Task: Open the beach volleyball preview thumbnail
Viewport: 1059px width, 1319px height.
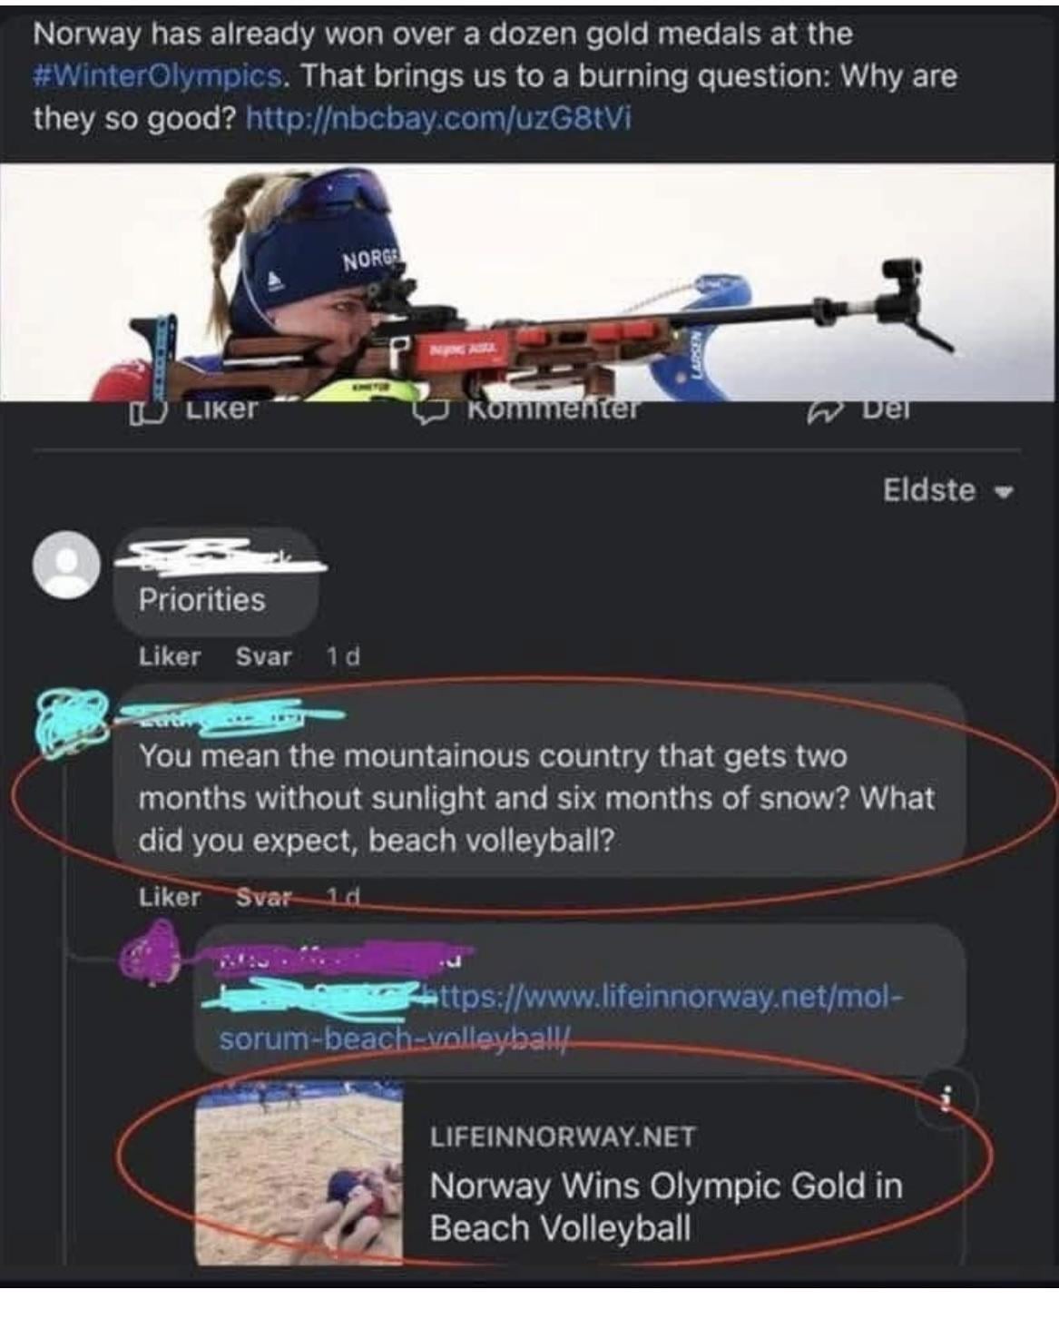Action: [299, 1173]
